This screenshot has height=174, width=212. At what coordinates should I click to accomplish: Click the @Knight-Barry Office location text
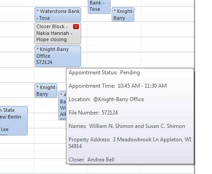click(x=119, y=99)
